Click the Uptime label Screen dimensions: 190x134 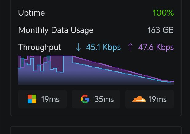pyautogui.click(x=31, y=13)
